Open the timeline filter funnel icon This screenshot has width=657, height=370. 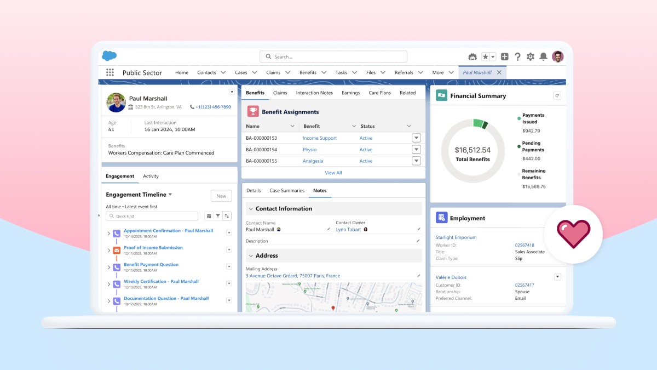point(217,215)
